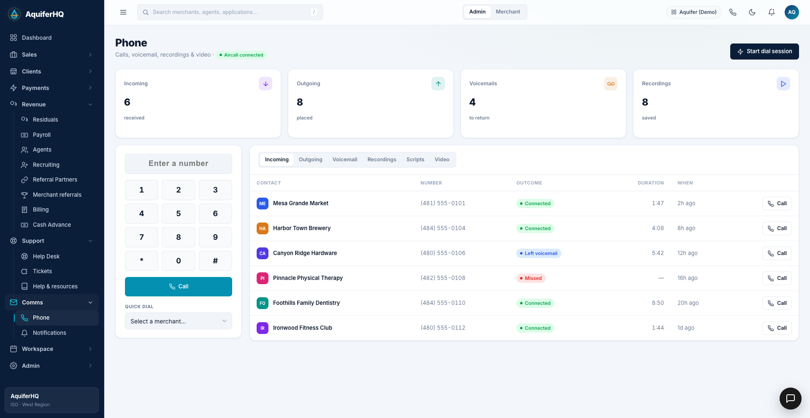Open Residuals in the sidebar
This screenshot has width=810, height=418.
(x=57, y=119)
